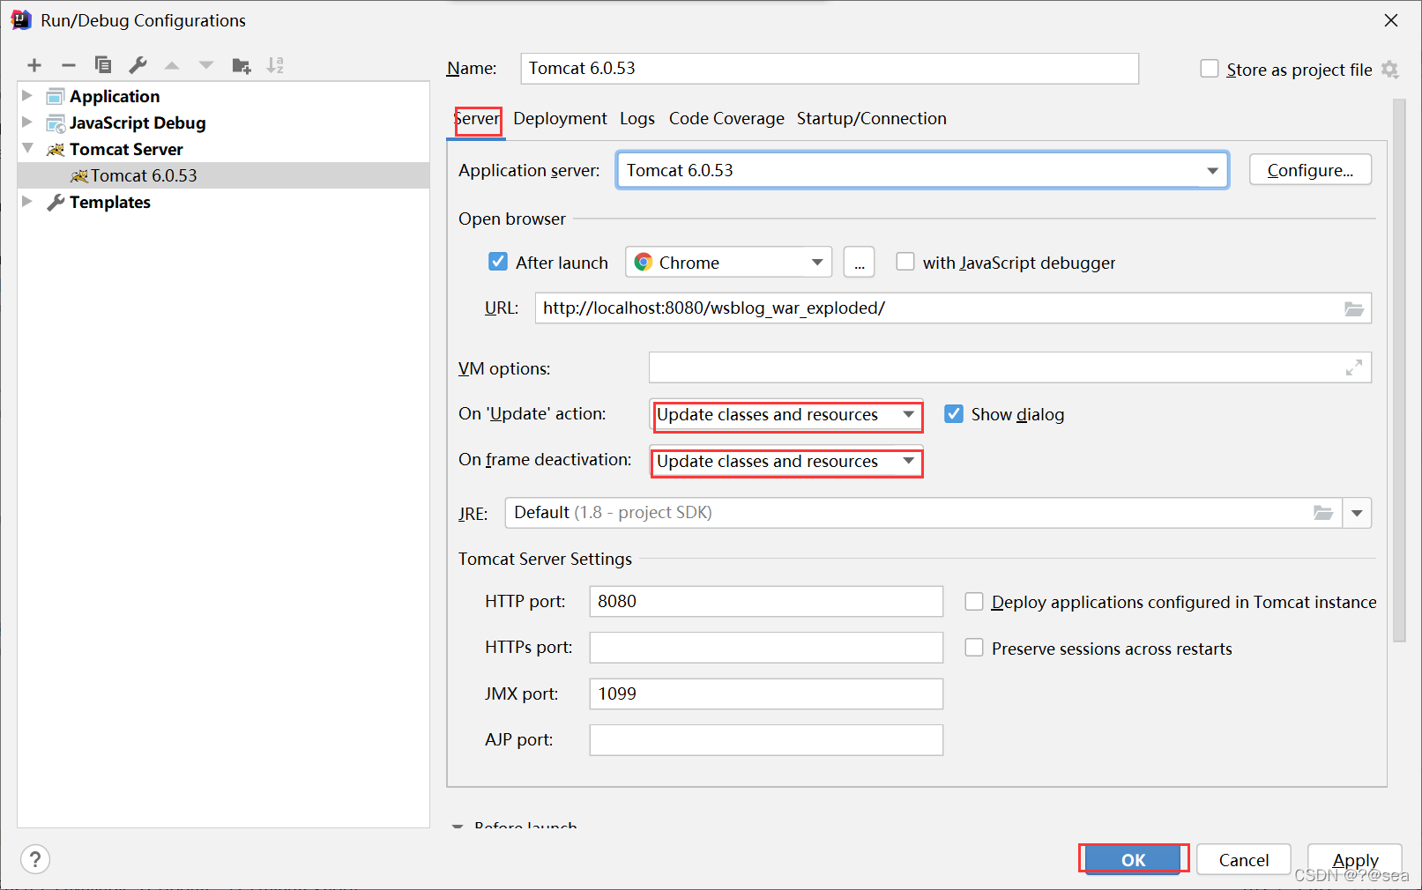Click the HTTPs port field
This screenshot has height=890, width=1422.
766,648
